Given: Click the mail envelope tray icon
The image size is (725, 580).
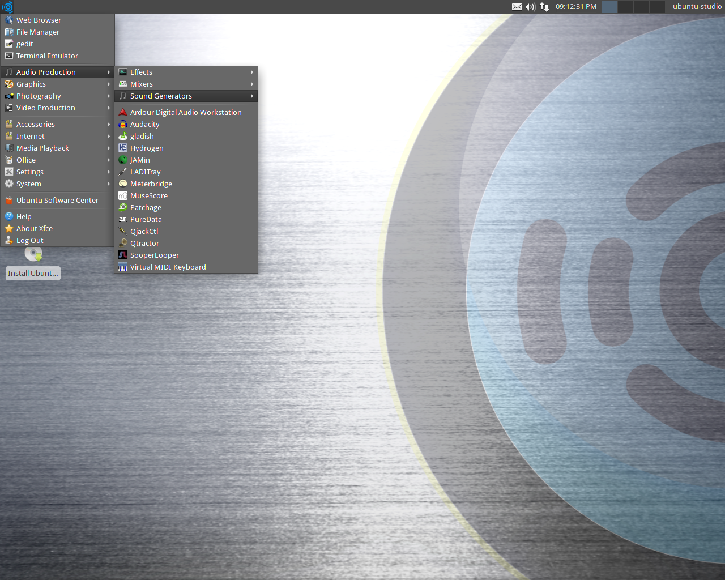Looking at the screenshot, I should [517, 7].
